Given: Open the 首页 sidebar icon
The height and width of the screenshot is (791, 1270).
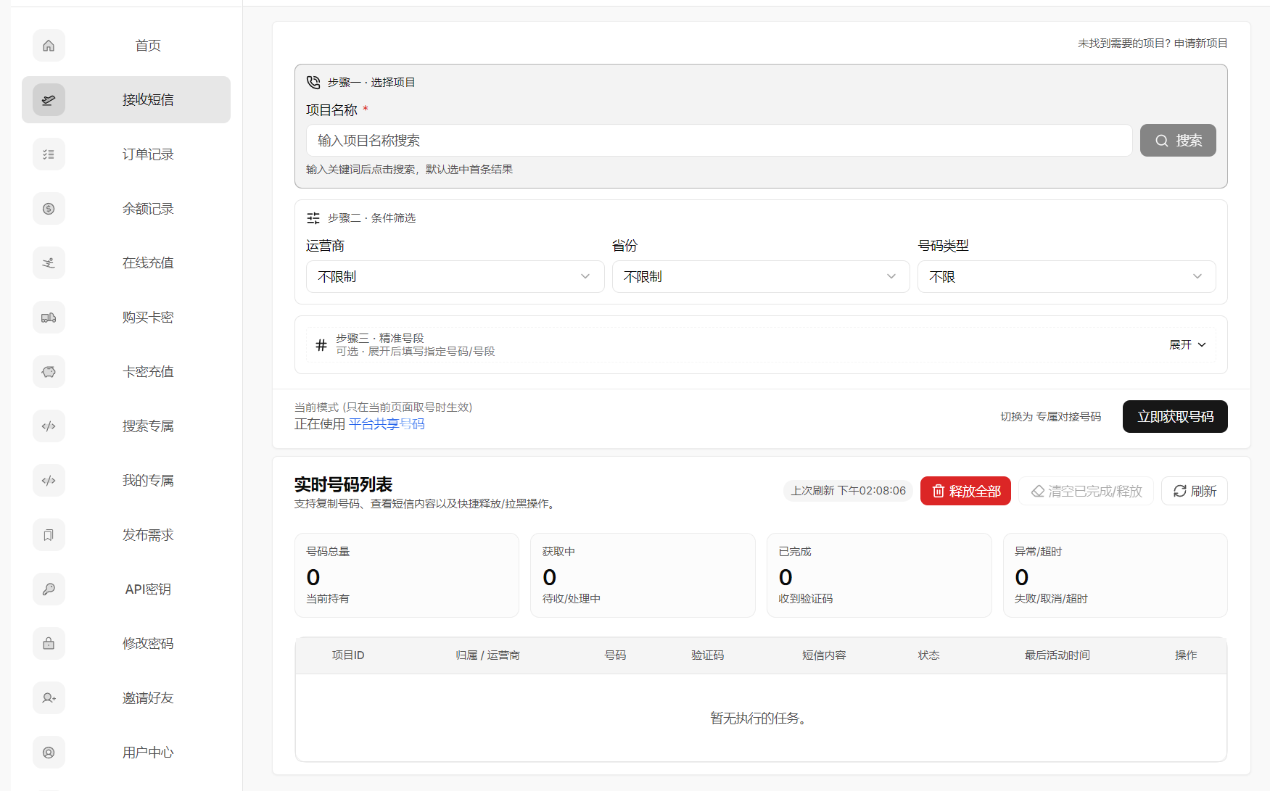Looking at the screenshot, I should click(x=49, y=45).
